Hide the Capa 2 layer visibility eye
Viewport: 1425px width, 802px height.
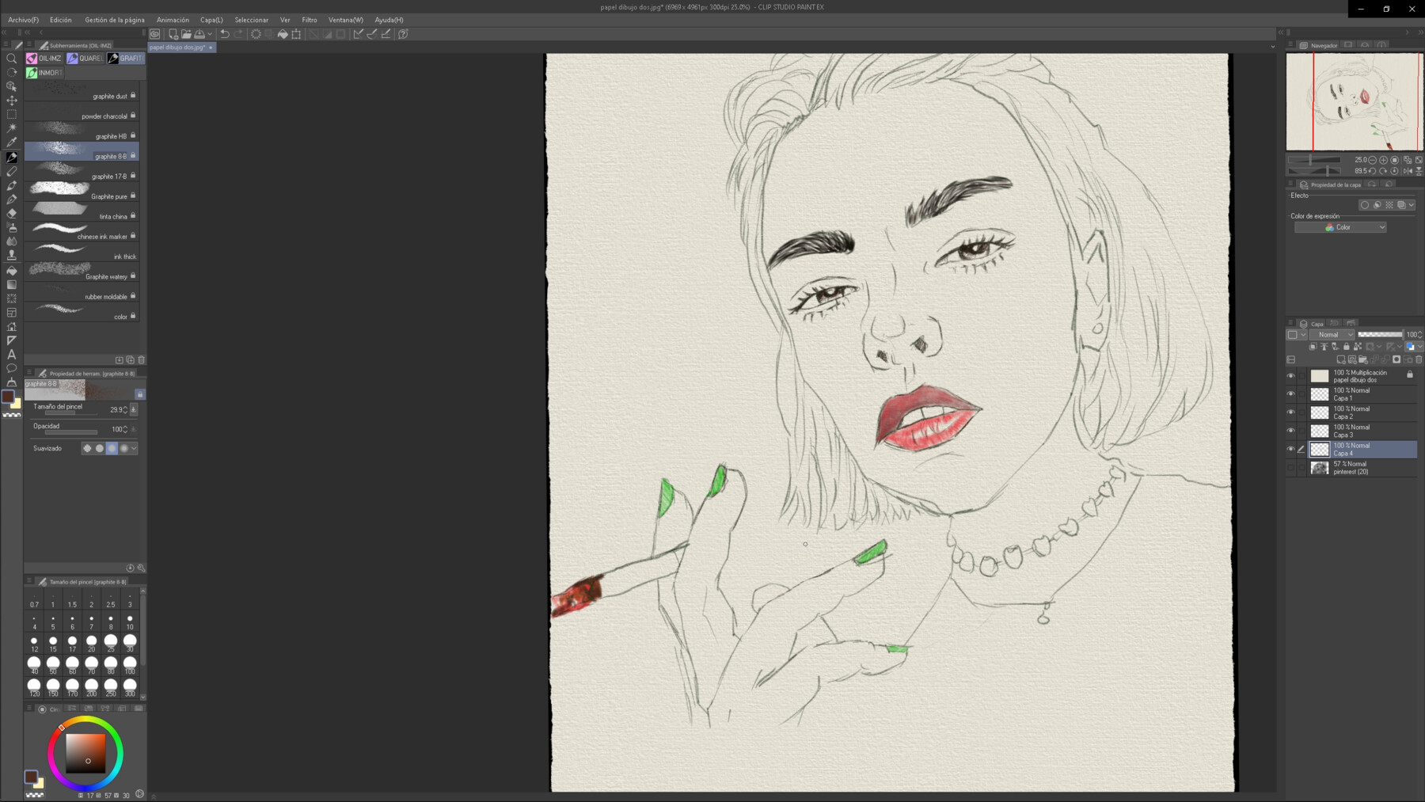click(x=1290, y=412)
